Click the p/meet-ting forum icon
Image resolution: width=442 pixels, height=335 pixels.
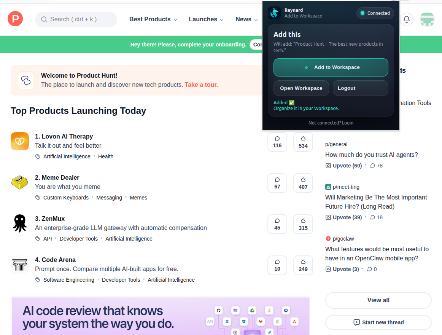click(328, 187)
